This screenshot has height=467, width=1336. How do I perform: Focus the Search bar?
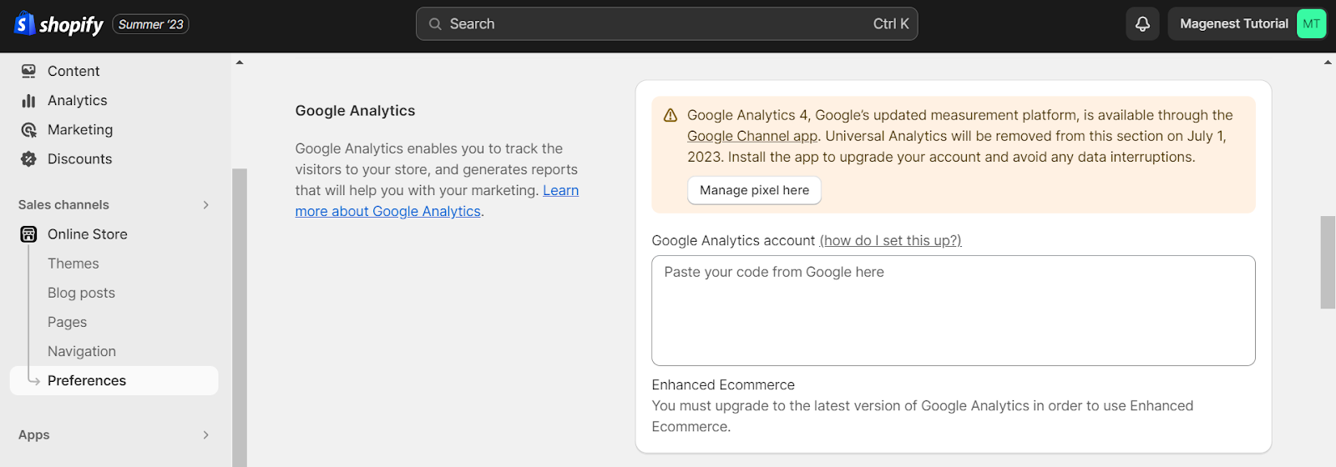click(666, 24)
